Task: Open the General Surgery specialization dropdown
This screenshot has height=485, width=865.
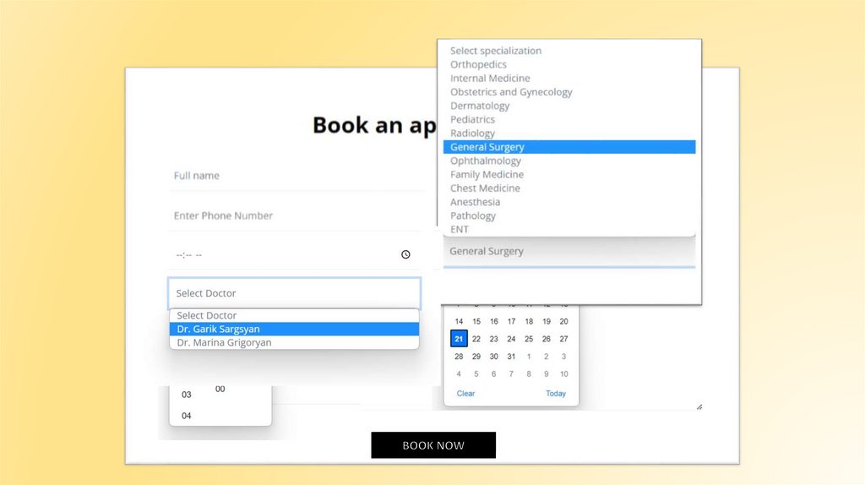Action: coord(569,251)
